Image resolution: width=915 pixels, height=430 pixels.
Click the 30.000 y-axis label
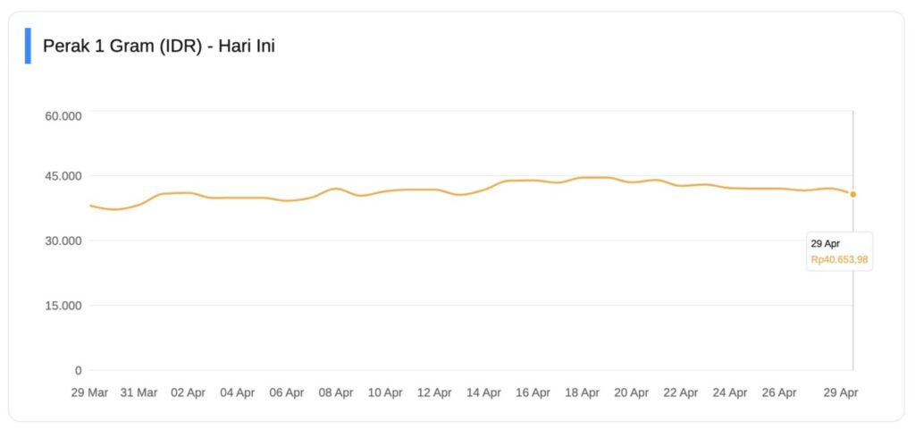point(63,240)
